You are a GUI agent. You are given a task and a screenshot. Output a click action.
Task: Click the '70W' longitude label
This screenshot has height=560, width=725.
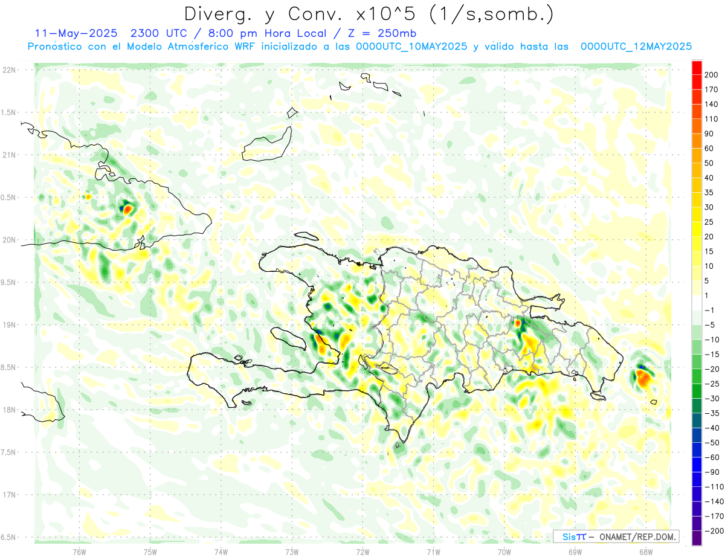point(504,552)
